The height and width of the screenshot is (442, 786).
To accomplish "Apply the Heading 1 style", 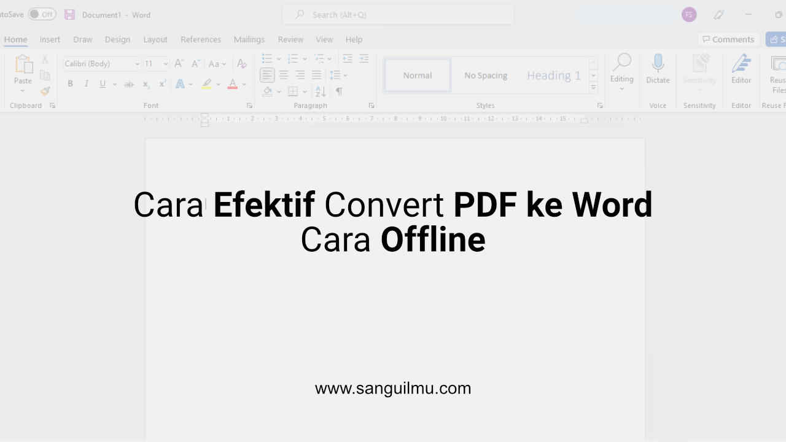I will tap(554, 76).
